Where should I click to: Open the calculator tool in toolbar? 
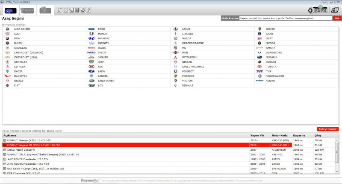tap(77, 10)
